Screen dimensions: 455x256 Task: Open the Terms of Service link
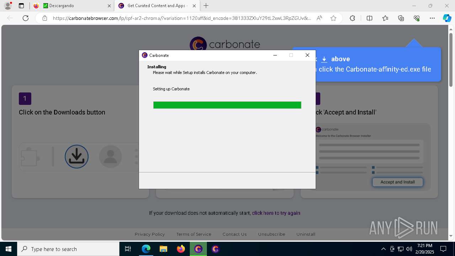coord(194,234)
